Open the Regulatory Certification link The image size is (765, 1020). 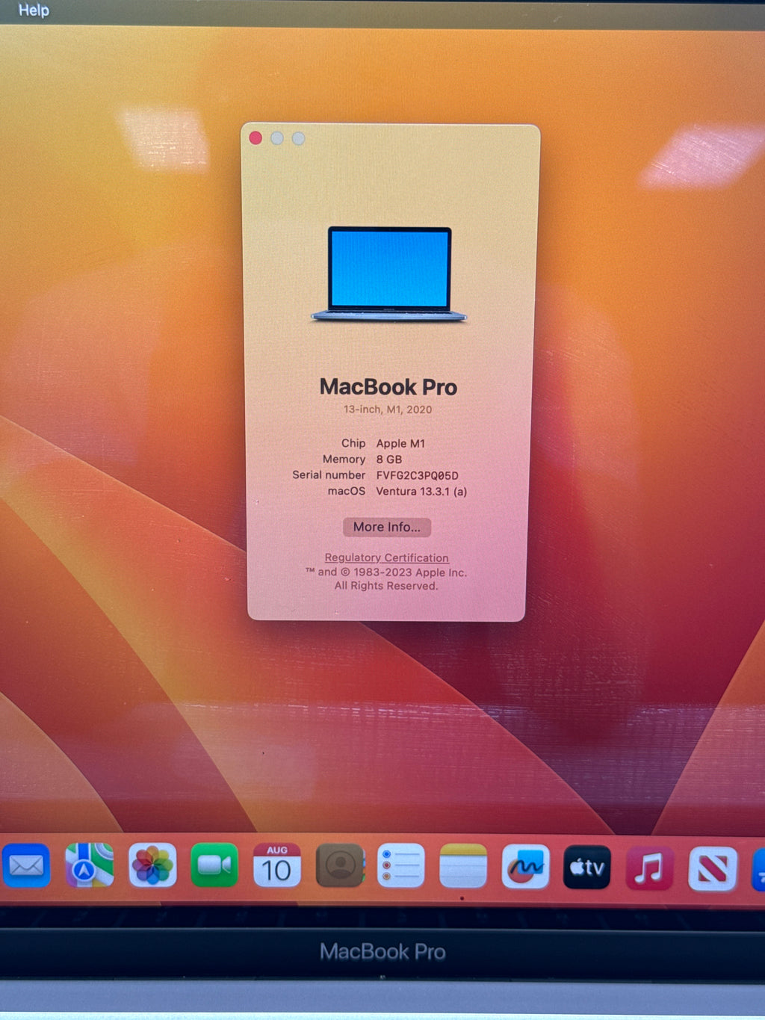[386, 557]
